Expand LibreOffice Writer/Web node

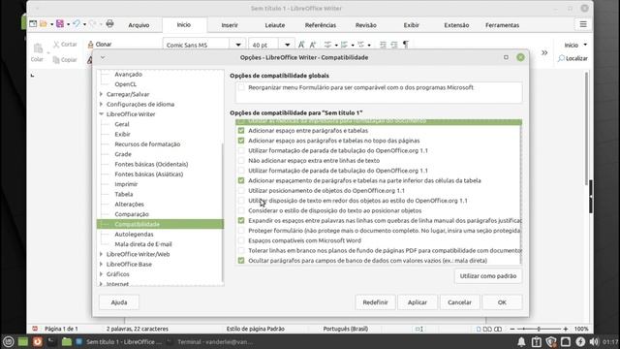tap(101, 254)
